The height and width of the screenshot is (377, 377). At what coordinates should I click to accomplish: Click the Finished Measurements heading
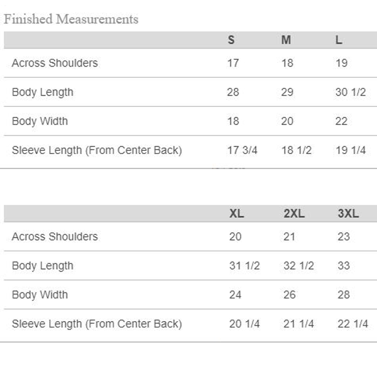[71, 19]
